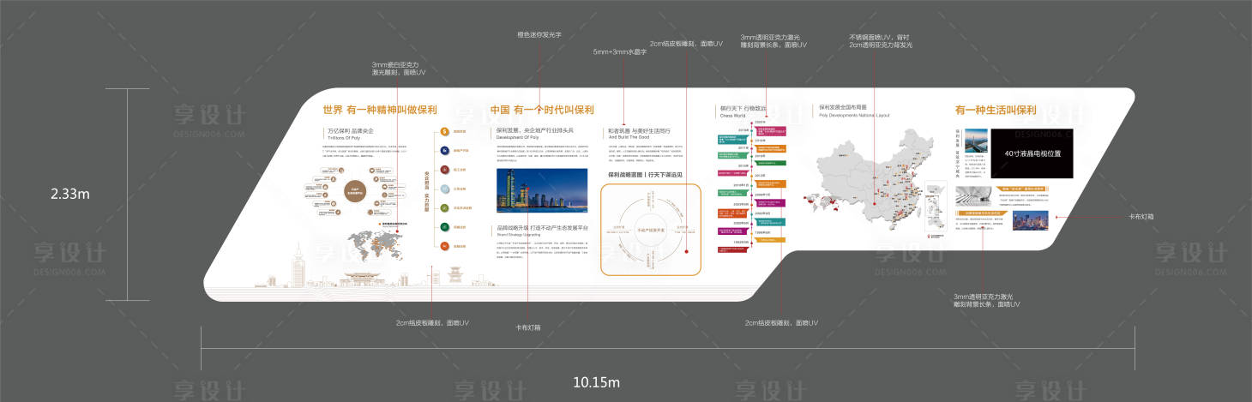Click 'Poly Developments National Layout' caption
This screenshot has width=1252, height=402.
[x=854, y=115]
